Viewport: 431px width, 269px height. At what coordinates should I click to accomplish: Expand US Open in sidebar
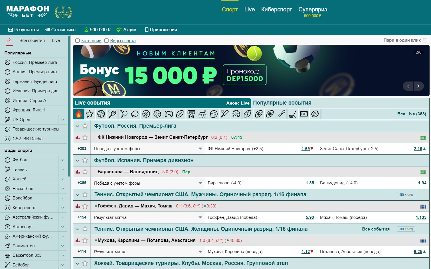63,120
